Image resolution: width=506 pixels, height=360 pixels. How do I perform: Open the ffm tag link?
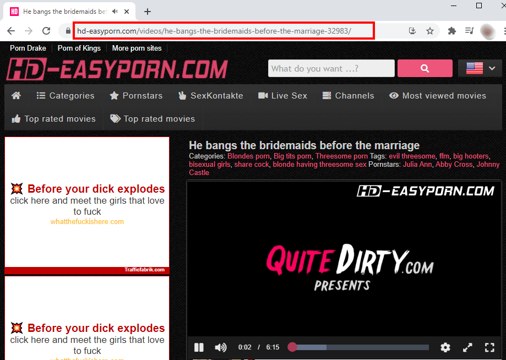pyautogui.click(x=444, y=156)
